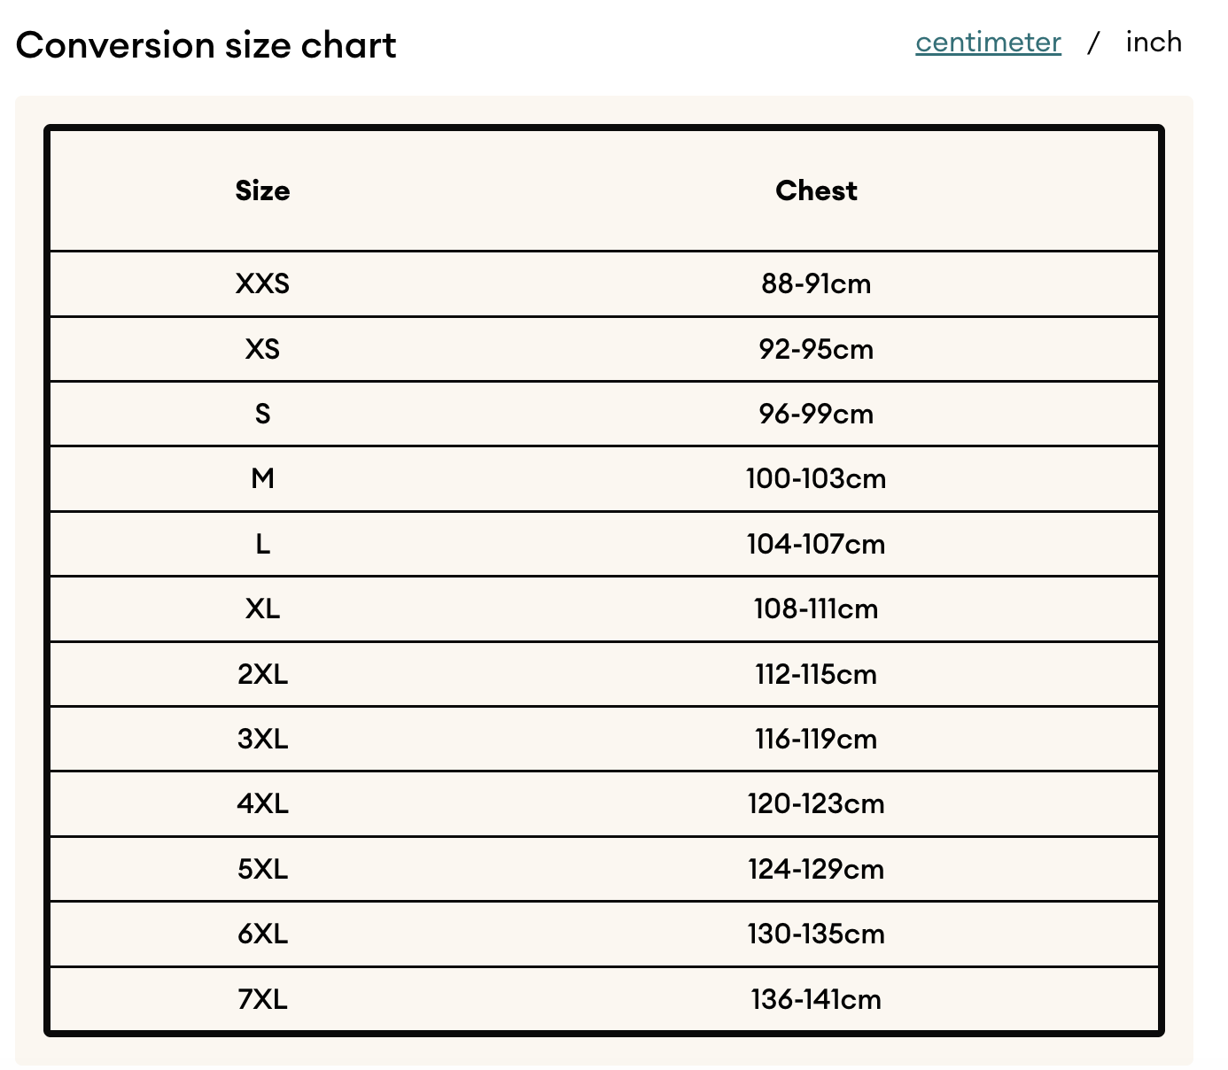This screenshot has height=1070, width=1228.
Task: Select the Size column header
Action: [262, 190]
